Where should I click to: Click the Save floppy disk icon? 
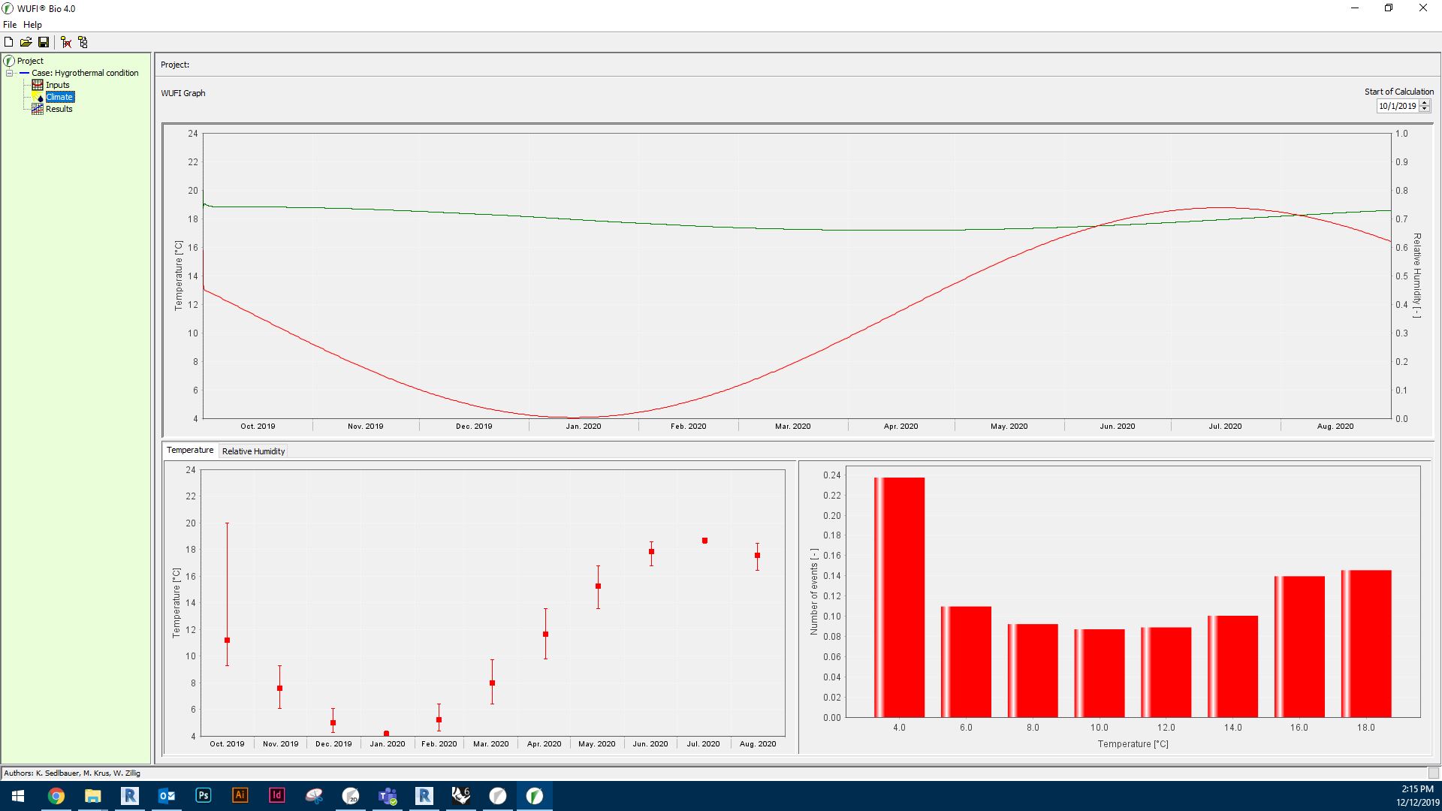(44, 42)
